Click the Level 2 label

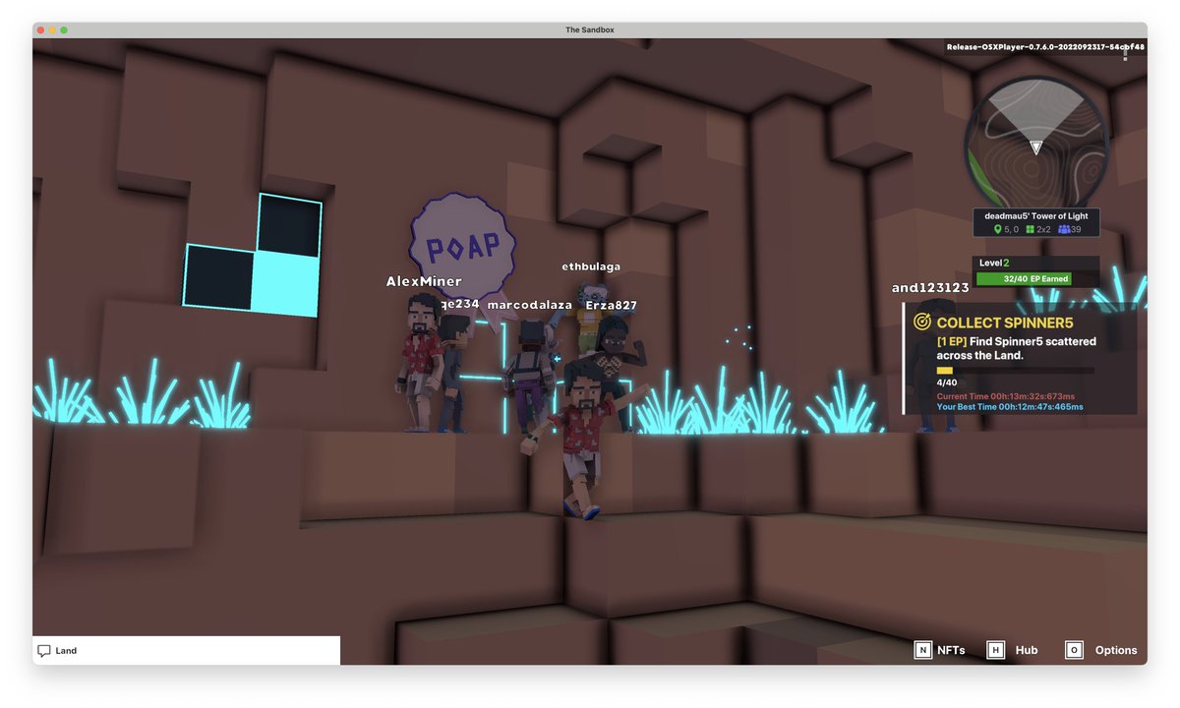pos(994,263)
